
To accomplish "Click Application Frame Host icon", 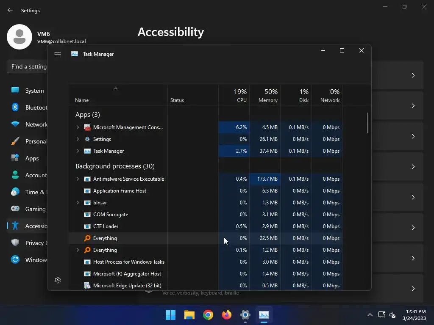I will pos(87,191).
